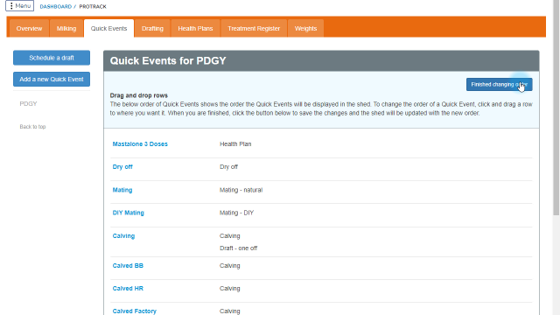This screenshot has height=315, width=560.
Task: Open the Calved HR quick event
Action: pos(128,289)
